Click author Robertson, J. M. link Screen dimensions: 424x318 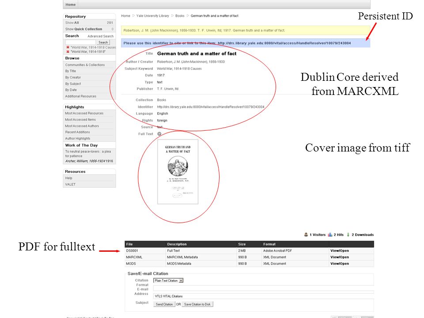[x=191, y=62]
